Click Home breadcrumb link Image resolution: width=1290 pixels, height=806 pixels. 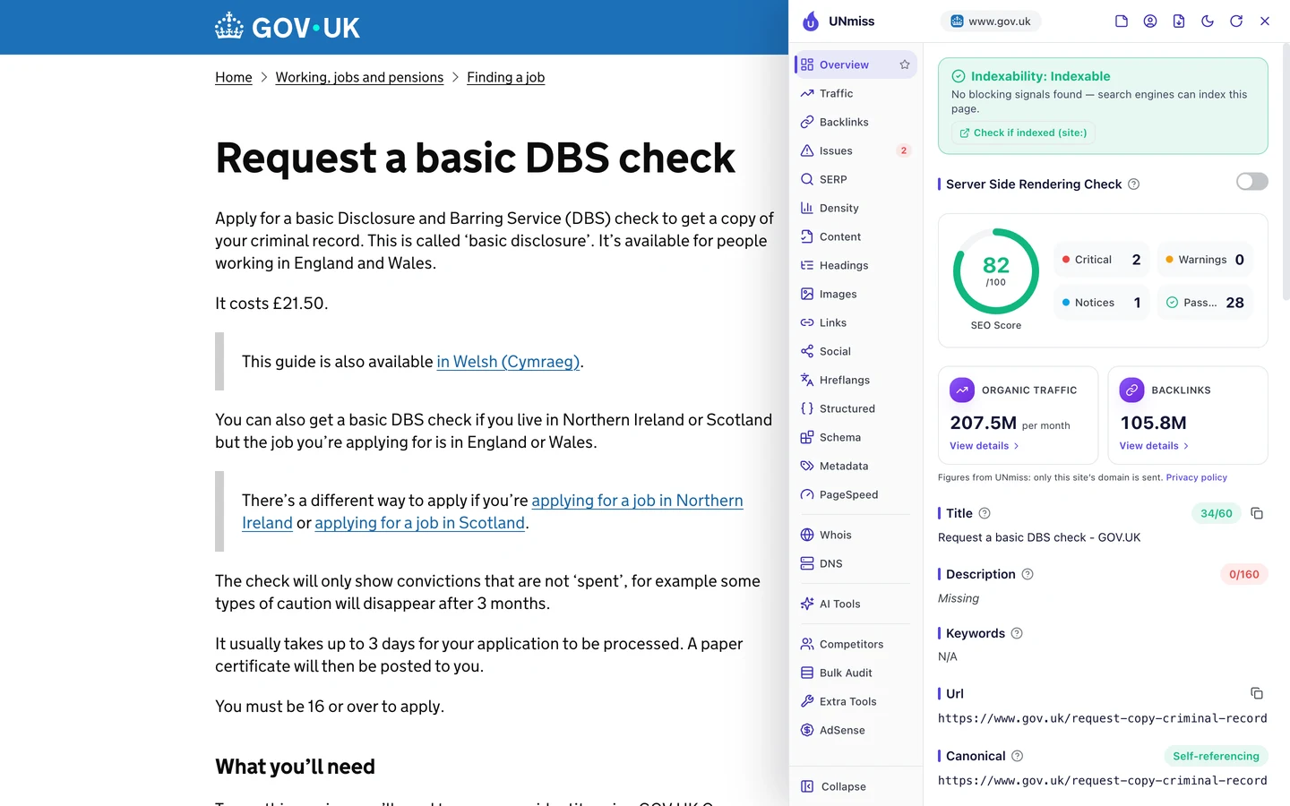pos(233,77)
